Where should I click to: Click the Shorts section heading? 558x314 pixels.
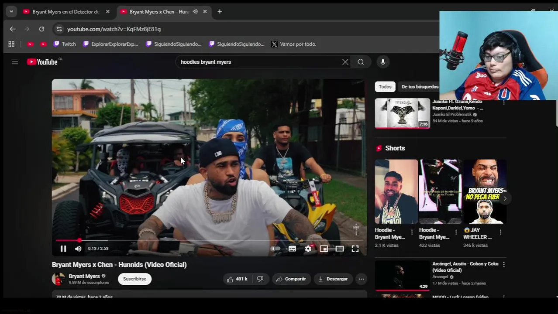click(x=395, y=148)
